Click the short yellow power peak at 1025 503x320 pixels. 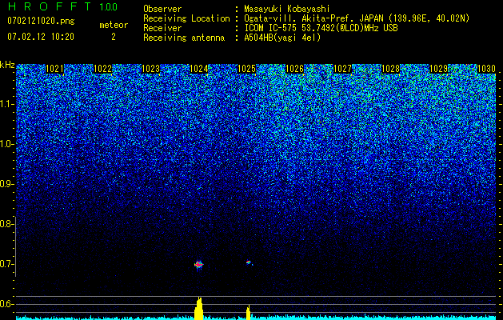[248, 312]
